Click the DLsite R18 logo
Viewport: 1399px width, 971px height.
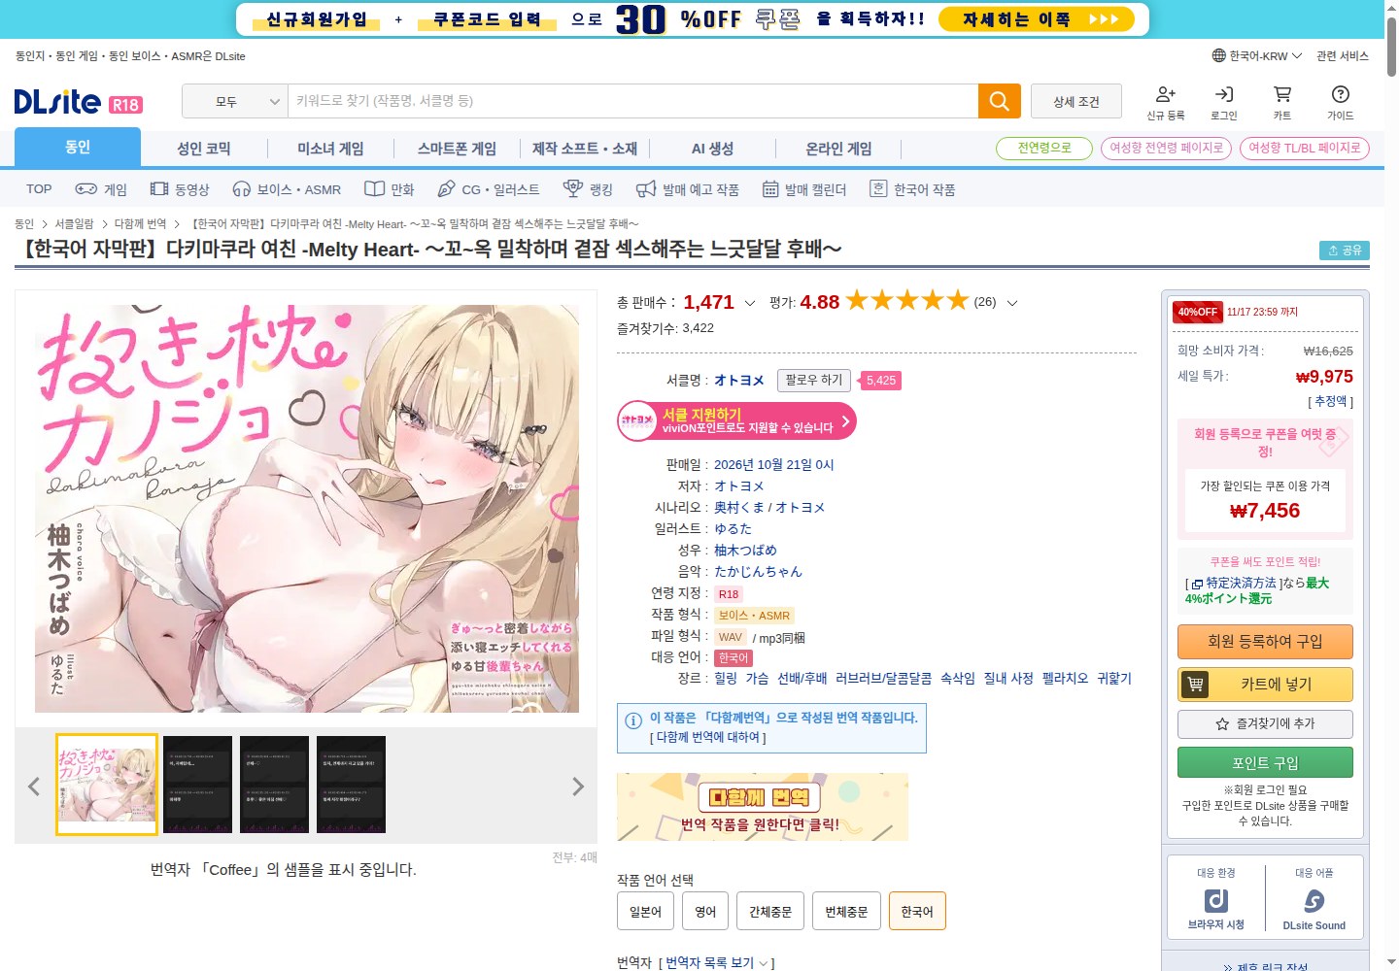click(78, 102)
